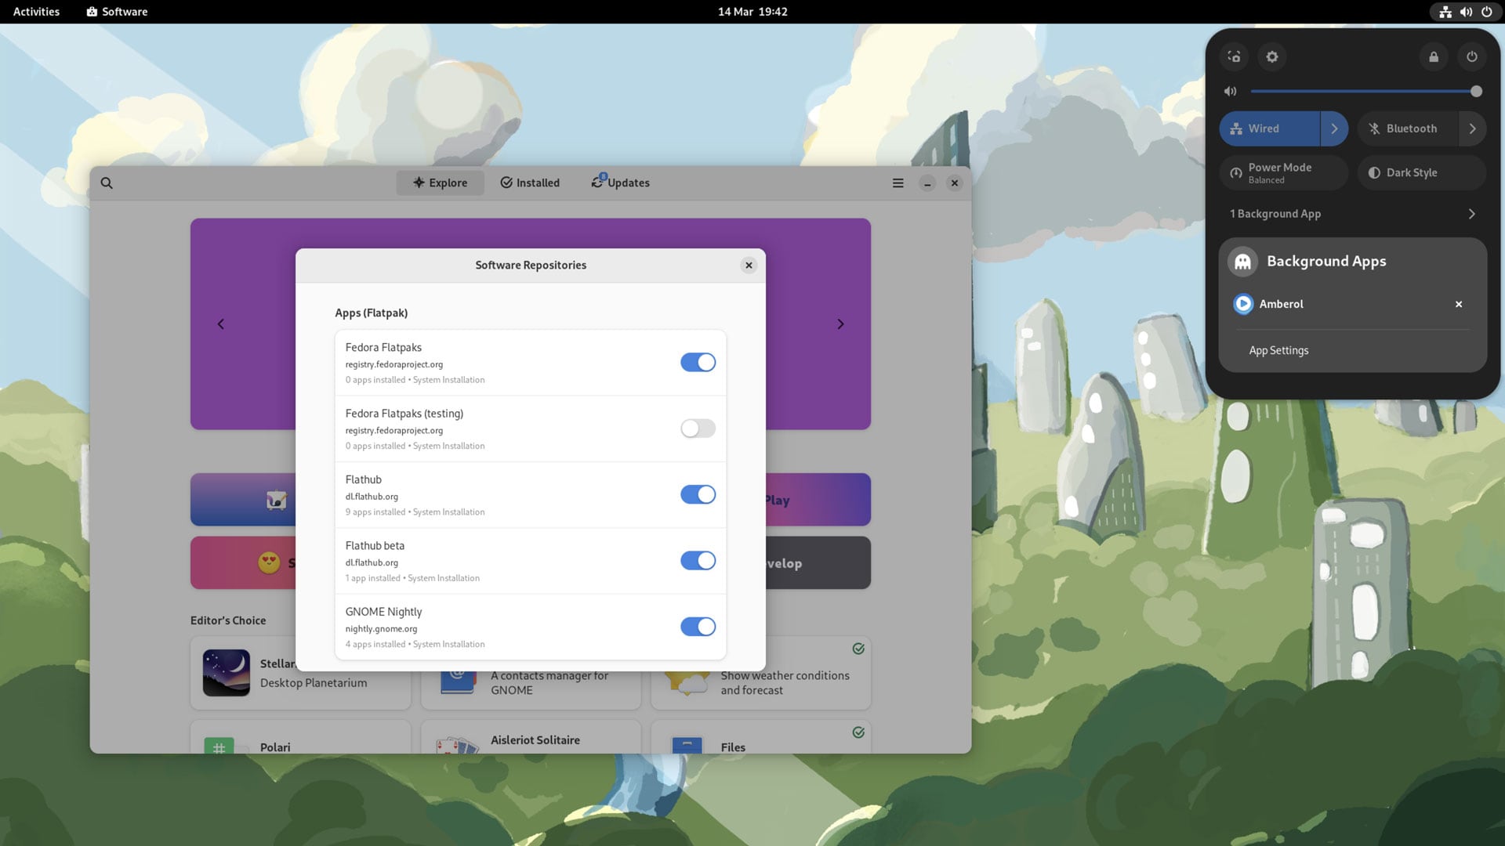
Task: Open the Aisleriot Solitaire app card
Action: pos(531,737)
